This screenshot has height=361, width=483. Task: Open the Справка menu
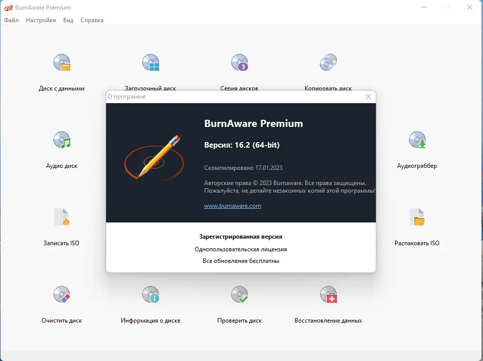coord(92,20)
